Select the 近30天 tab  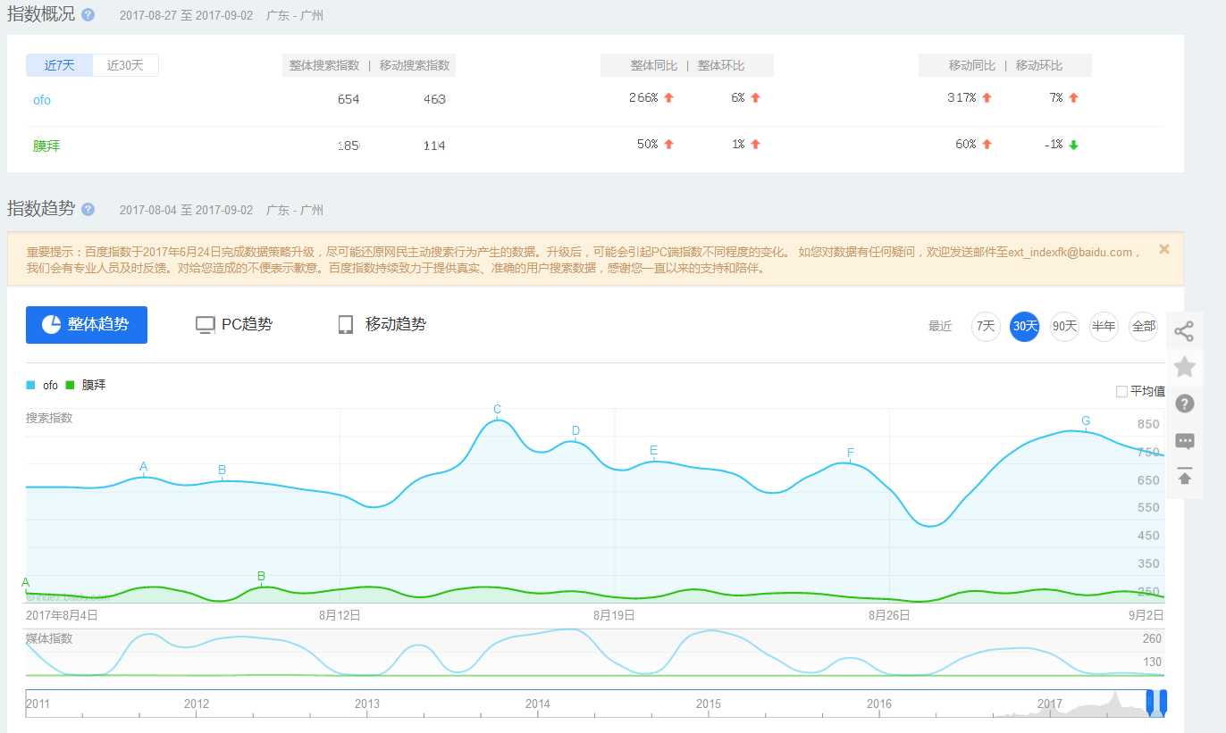coord(125,65)
